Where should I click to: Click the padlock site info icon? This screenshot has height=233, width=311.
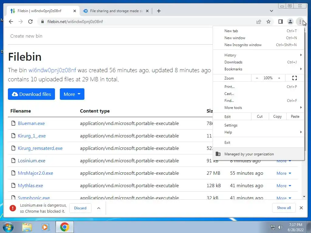42,22
